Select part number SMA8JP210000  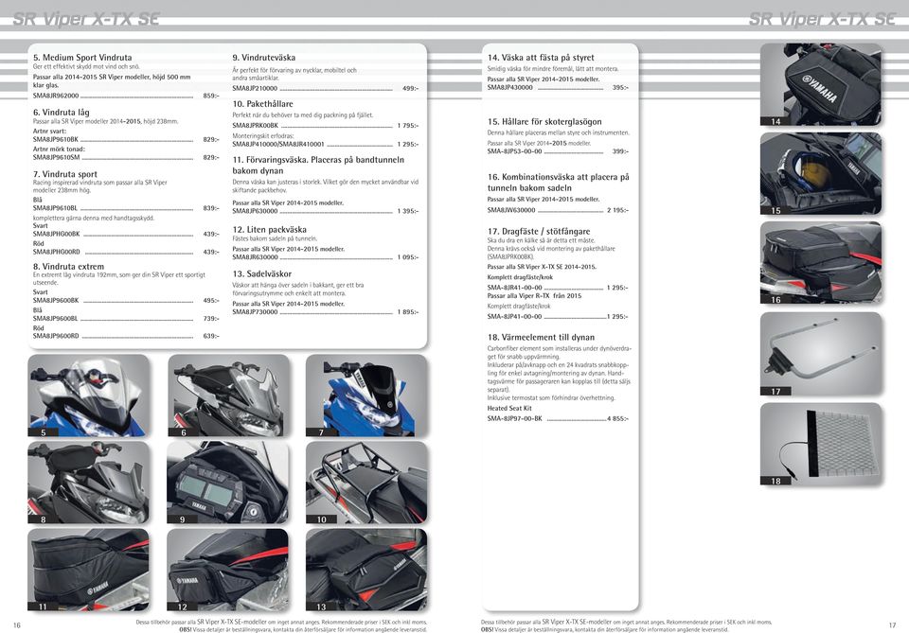coord(255,89)
